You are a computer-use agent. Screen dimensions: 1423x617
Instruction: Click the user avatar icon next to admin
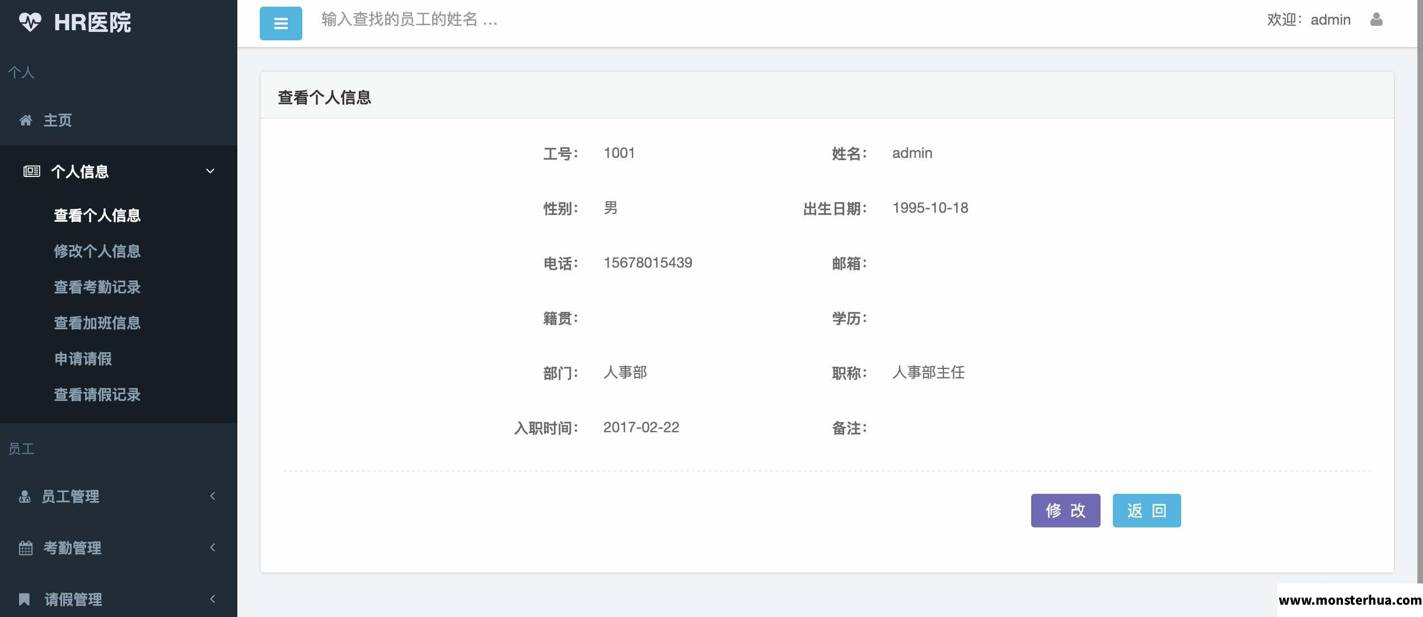click(x=1376, y=20)
